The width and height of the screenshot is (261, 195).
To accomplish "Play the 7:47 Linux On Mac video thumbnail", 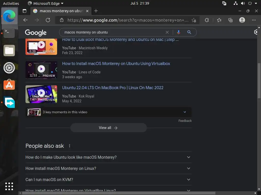I will [41, 94].
